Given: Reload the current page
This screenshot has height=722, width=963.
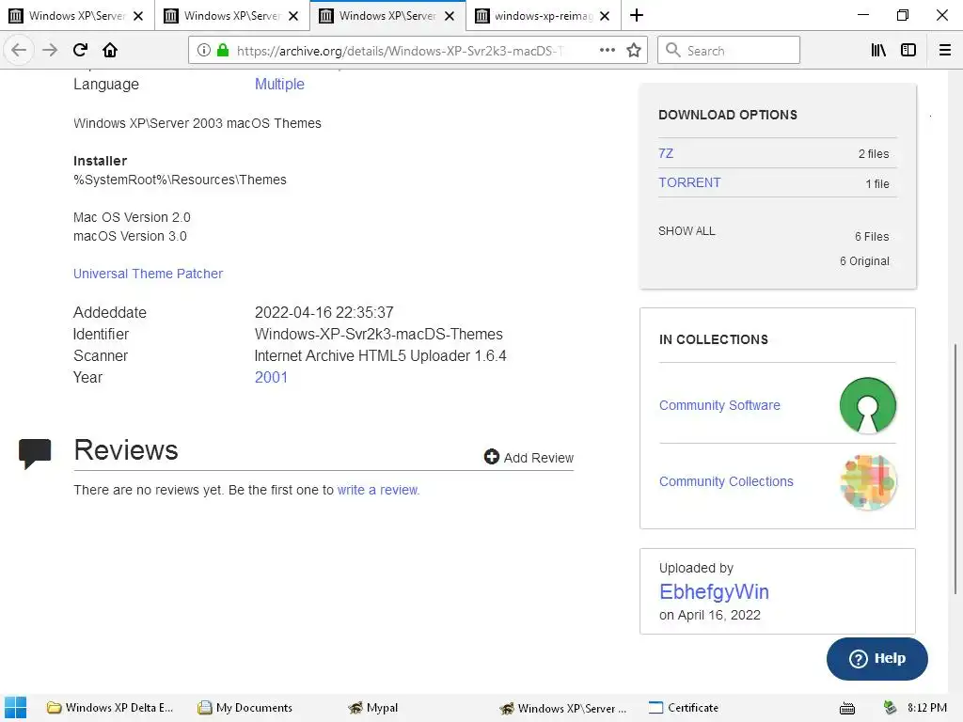Looking at the screenshot, I should pyautogui.click(x=80, y=50).
